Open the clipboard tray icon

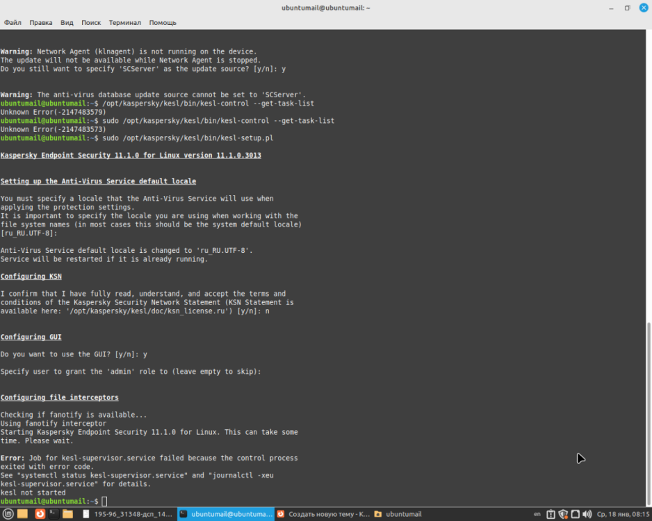coord(551,514)
